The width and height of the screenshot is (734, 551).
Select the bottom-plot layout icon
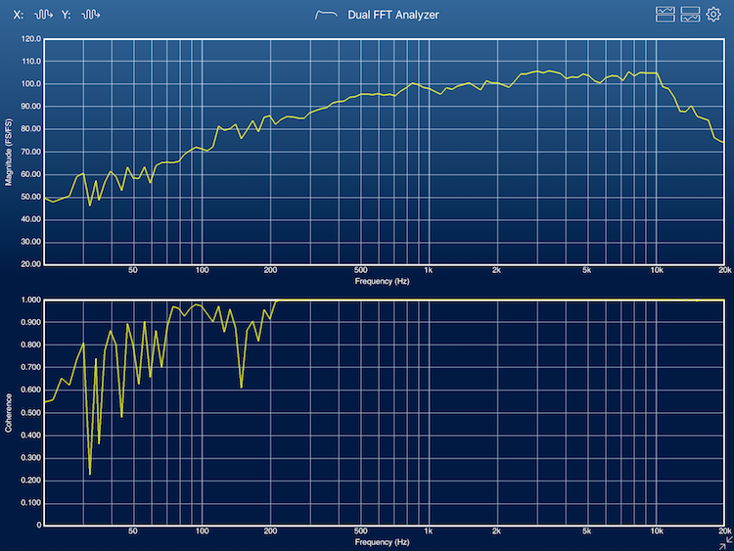690,15
